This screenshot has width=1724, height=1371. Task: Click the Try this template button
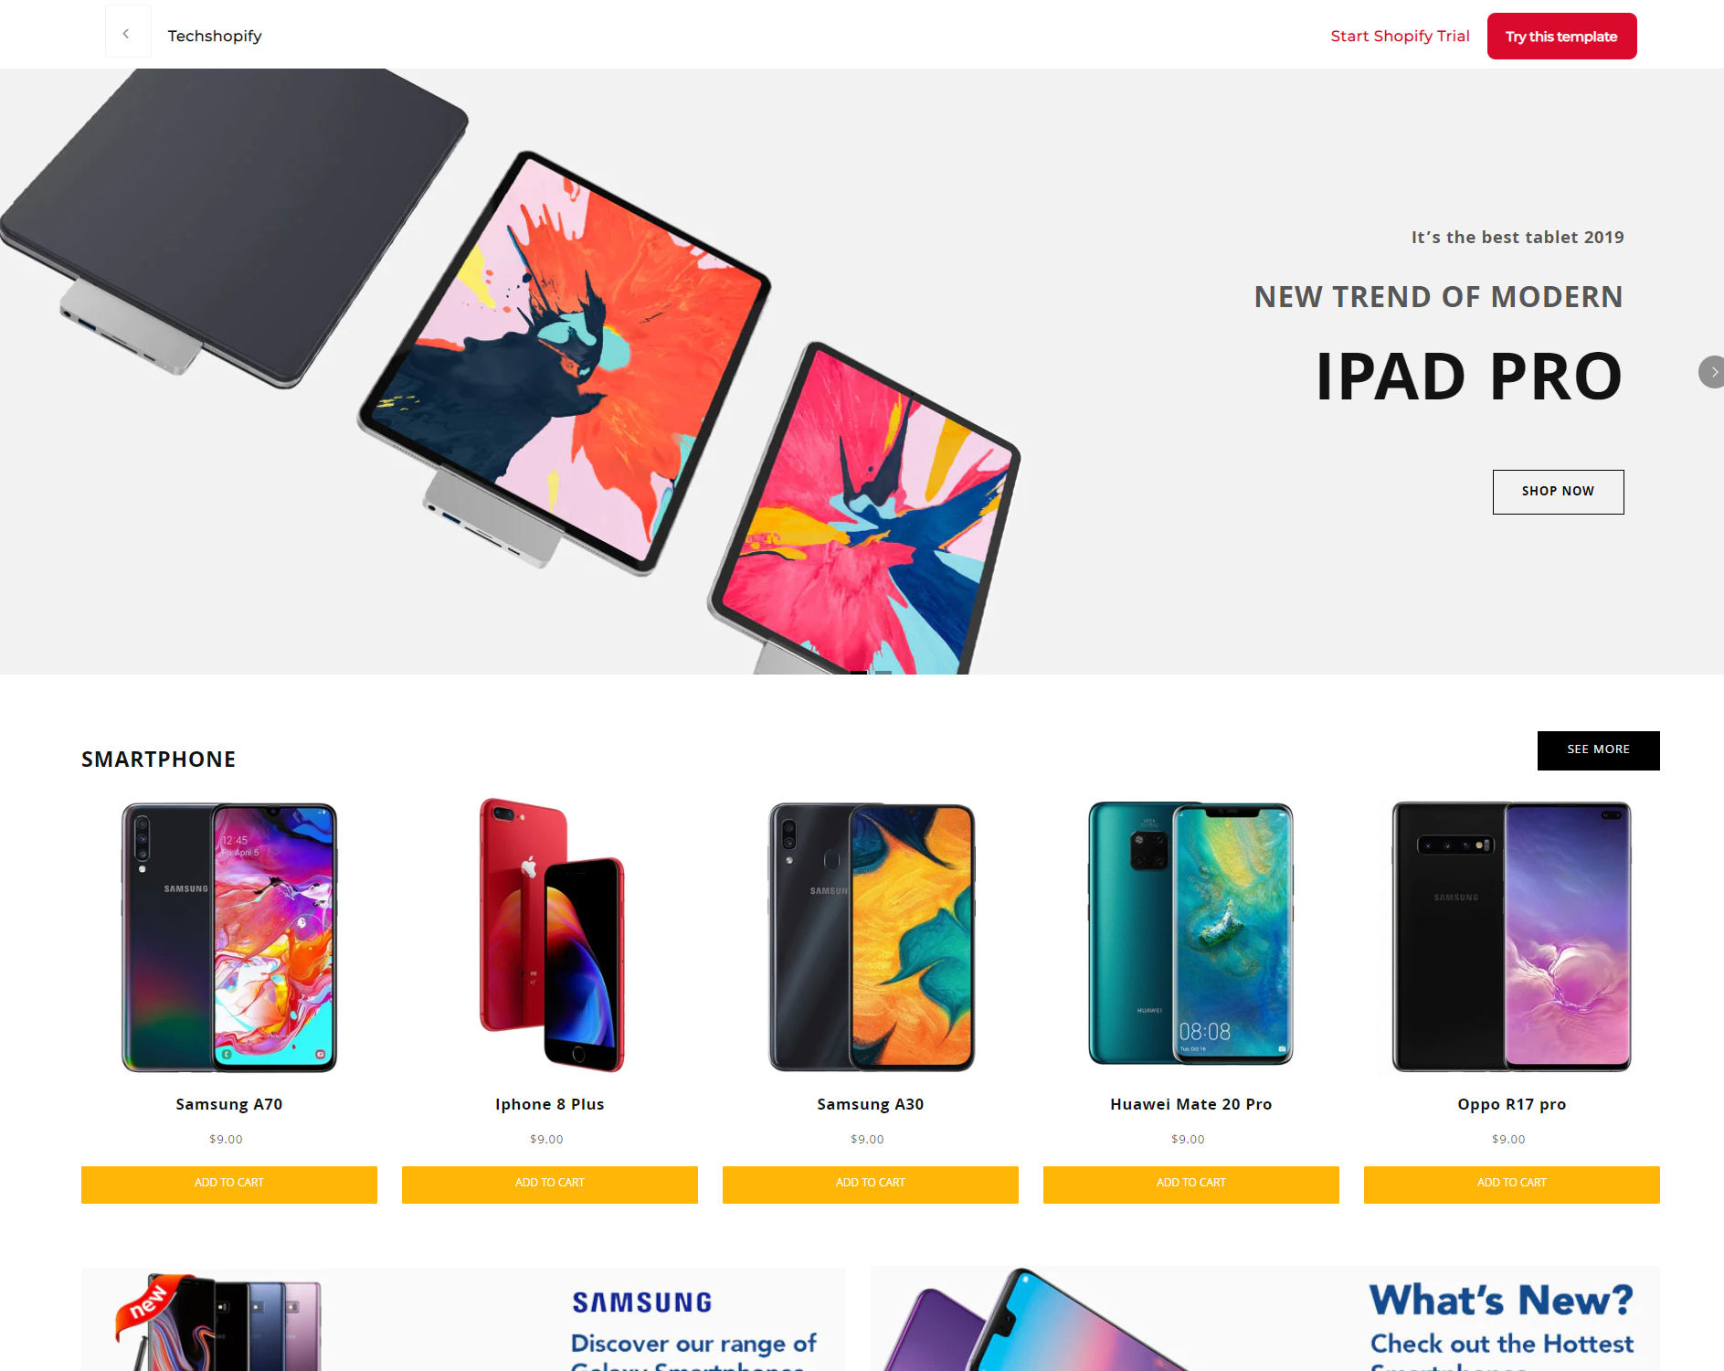pos(1561,37)
